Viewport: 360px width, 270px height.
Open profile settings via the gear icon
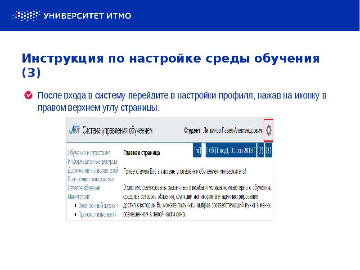click(269, 130)
